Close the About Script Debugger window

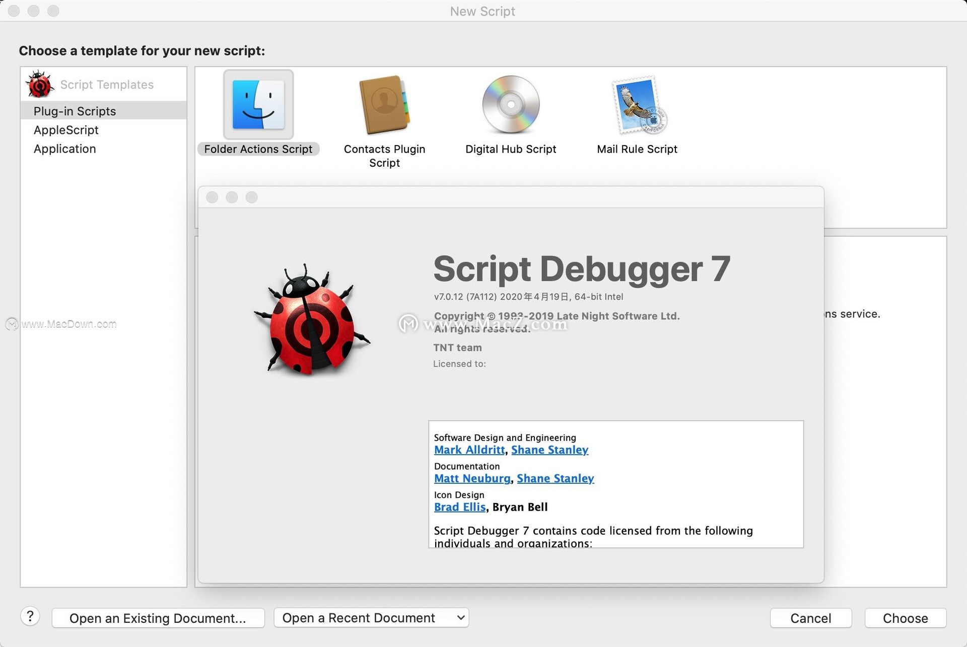tap(212, 197)
